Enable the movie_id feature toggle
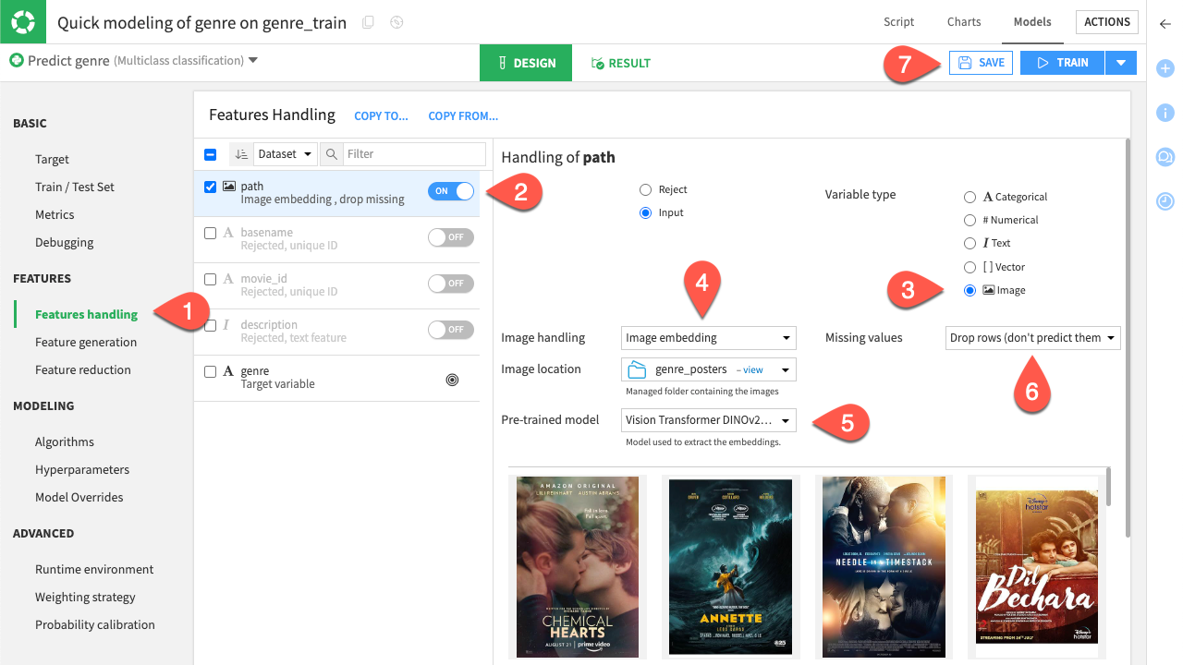 click(x=450, y=284)
